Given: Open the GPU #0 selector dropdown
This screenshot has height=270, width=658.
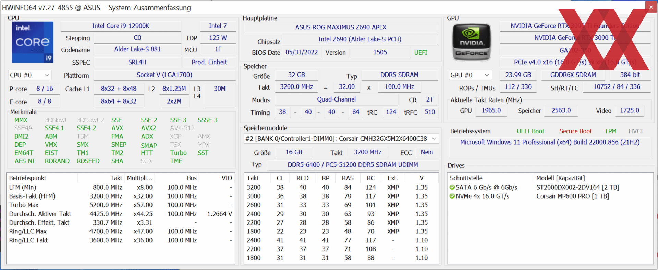Looking at the screenshot, I should pyautogui.click(x=470, y=75).
